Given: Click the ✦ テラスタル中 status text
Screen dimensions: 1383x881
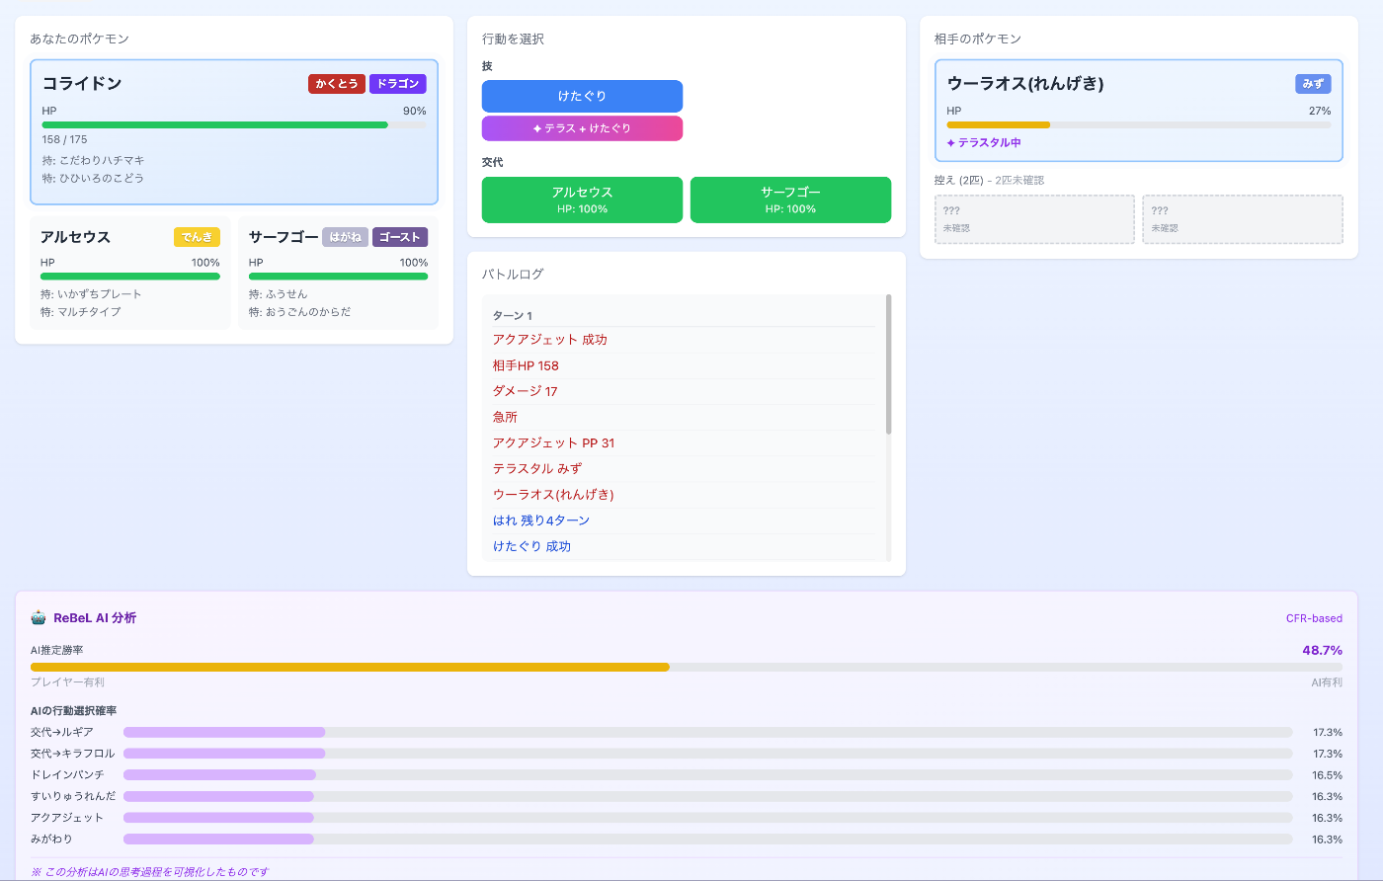Looking at the screenshot, I should pos(984,143).
